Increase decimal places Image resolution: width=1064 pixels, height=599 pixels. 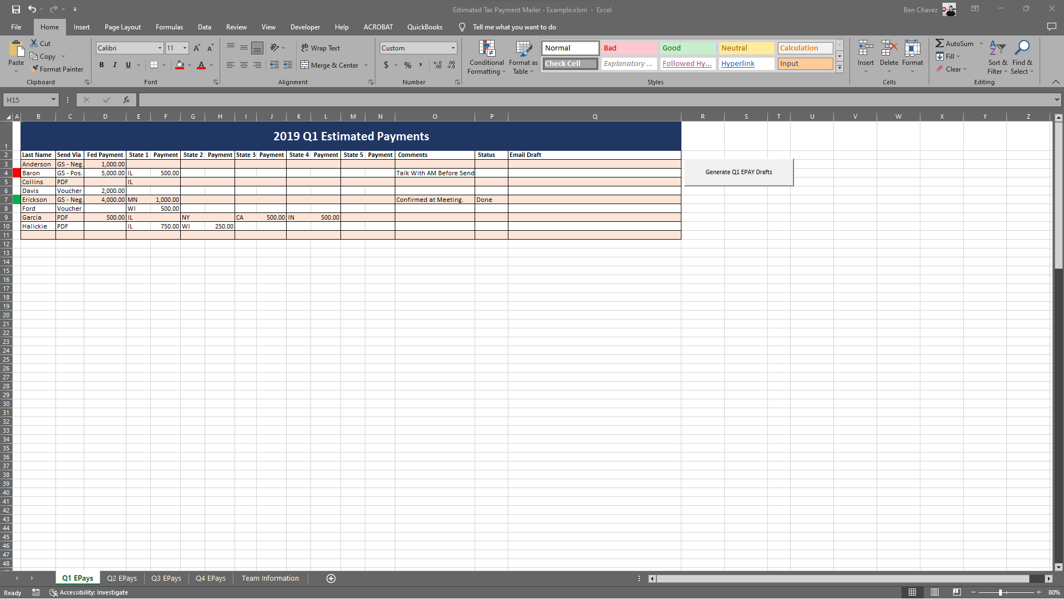437,65
